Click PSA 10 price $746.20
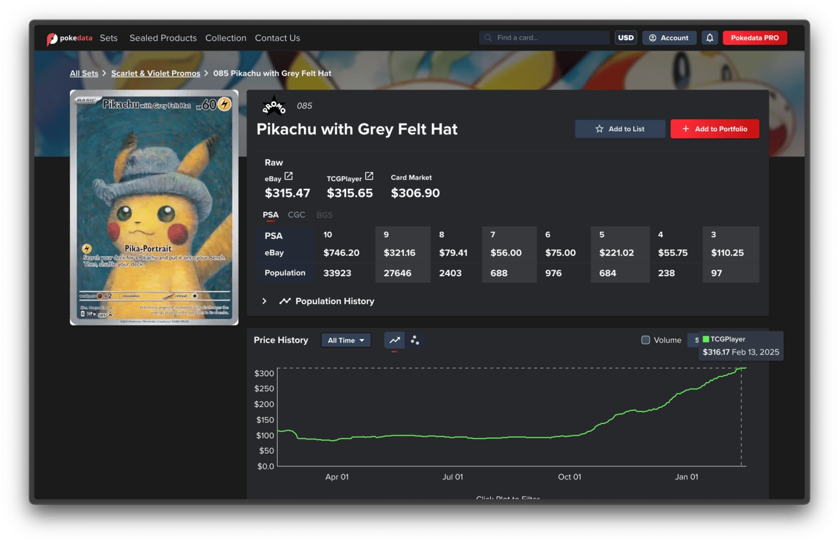 (x=342, y=253)
